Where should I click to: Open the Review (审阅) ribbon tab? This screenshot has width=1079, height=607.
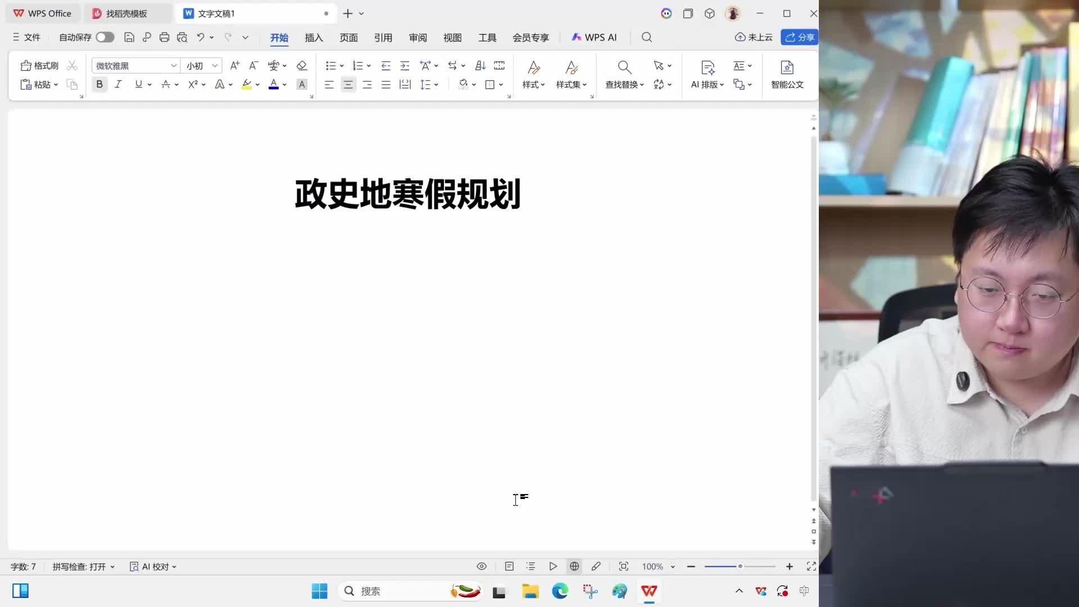click(x=418, y=38)
